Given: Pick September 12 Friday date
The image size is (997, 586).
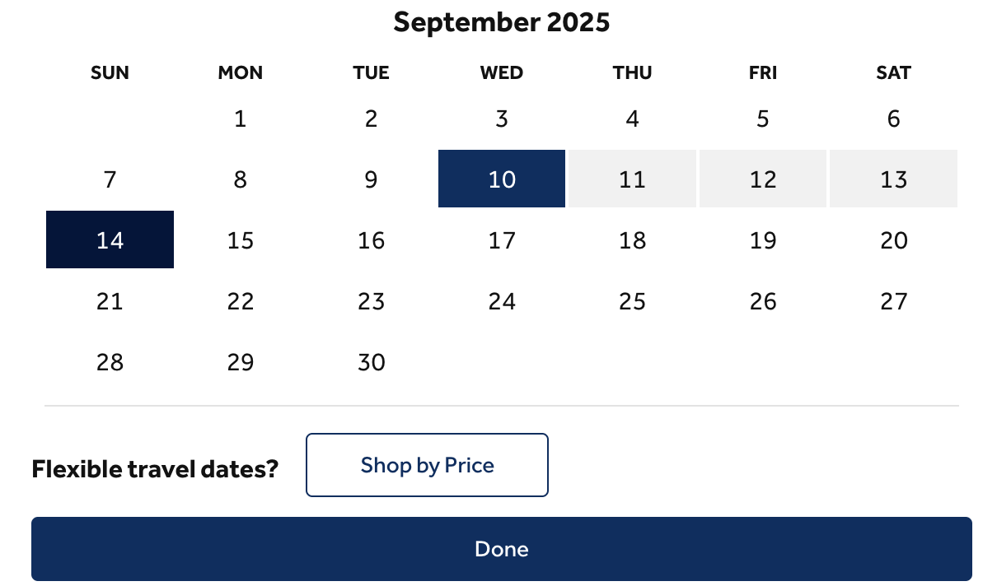Looking at the screenshot, I should pyautogui.click(x=763, y=179).
